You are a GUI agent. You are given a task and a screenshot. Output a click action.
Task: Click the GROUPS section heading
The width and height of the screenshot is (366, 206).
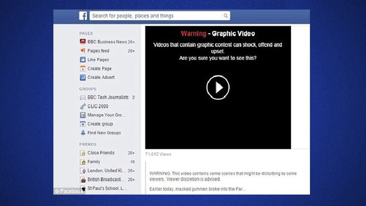pos(88,89)
